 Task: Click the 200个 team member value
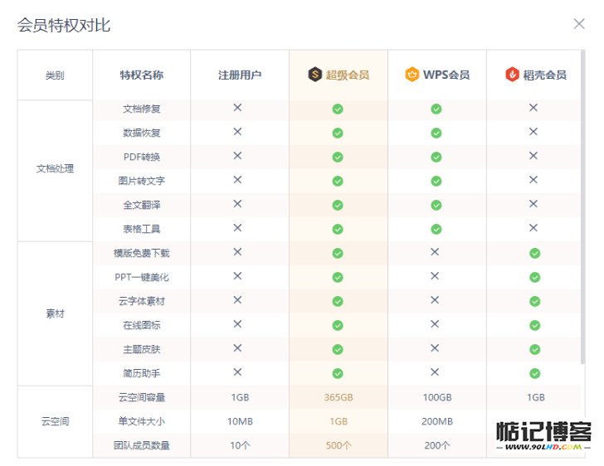(436, 445)
